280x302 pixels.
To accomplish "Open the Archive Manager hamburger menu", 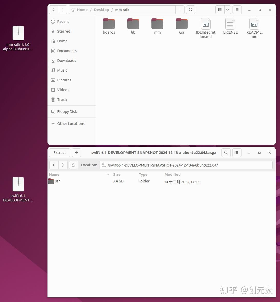I will [237, 153].
